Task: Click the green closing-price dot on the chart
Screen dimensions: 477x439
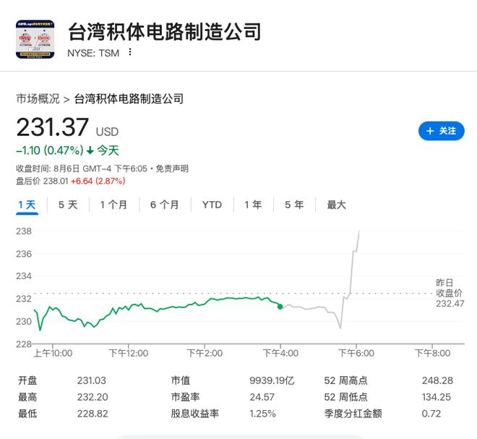Action: pos(280,307)
